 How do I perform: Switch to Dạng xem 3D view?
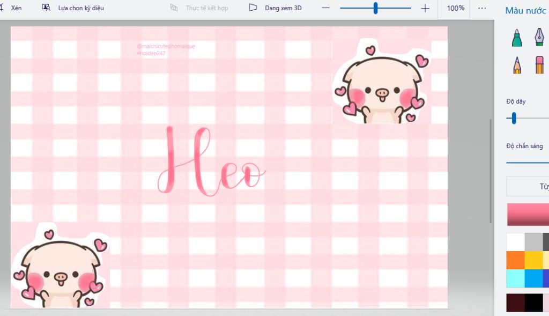(275, 8)
